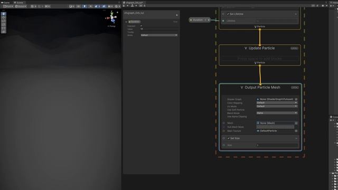The width and height of the screenshot is (338, 190).
Task: Click the Persp label under gizmo
Action: (111, 26)
